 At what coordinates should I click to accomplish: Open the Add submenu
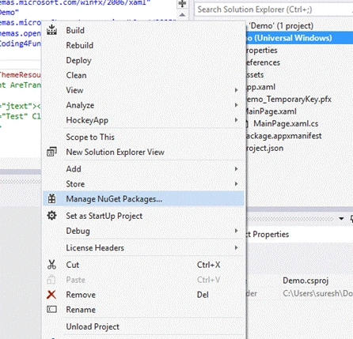[236, 169]
